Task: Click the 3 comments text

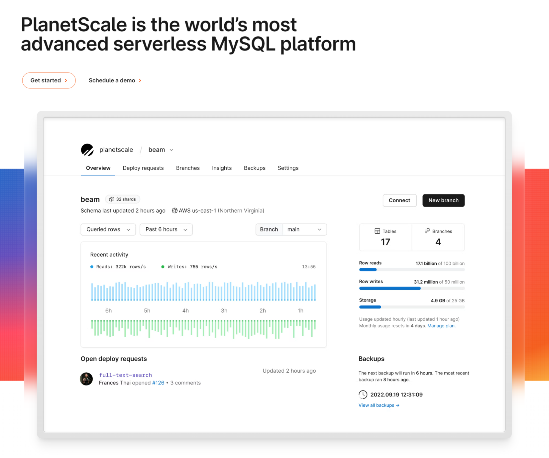Action: coord(185,383)
